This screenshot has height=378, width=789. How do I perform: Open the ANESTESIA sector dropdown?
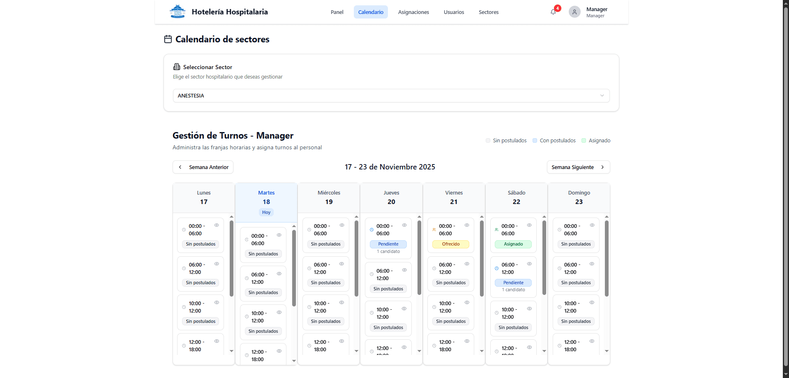pyautogui.click(x=390, y=95)
